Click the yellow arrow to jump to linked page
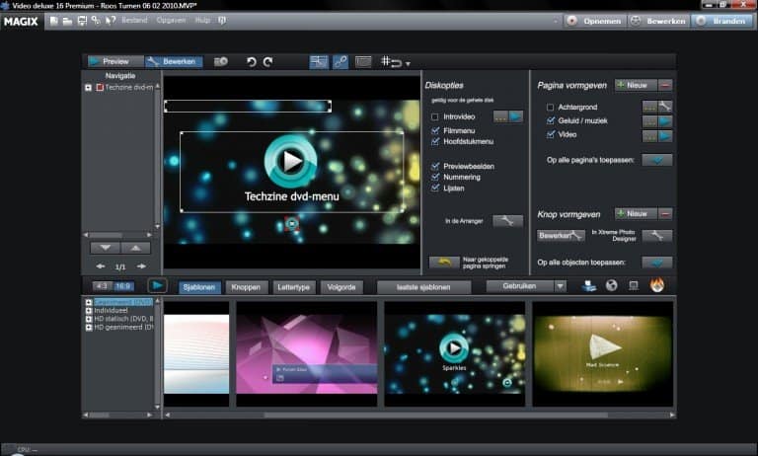The width and height of the screenshot is (758, 456). point(444,263)
